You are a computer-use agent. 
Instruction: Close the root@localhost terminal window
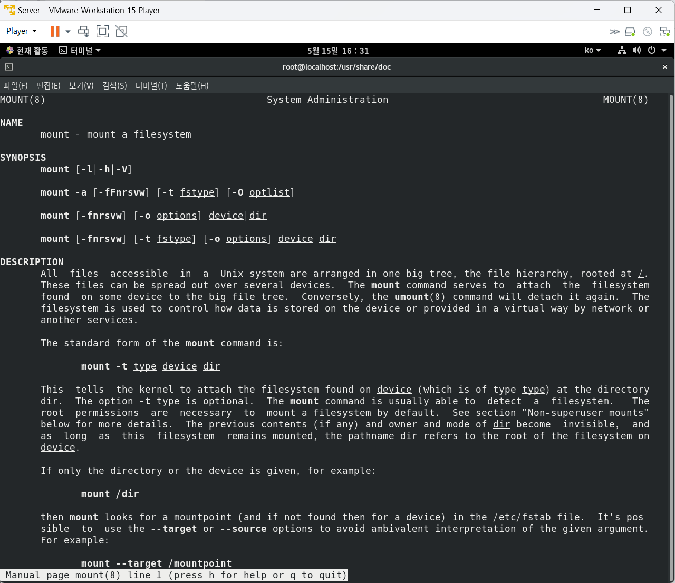click(665, 67)
